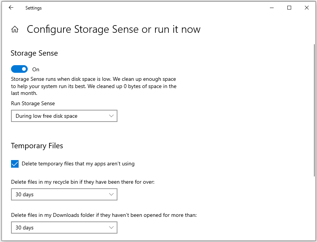Open the recycle bin retention period dropdown
317x242 pixels.
click(x=64, y=194)
